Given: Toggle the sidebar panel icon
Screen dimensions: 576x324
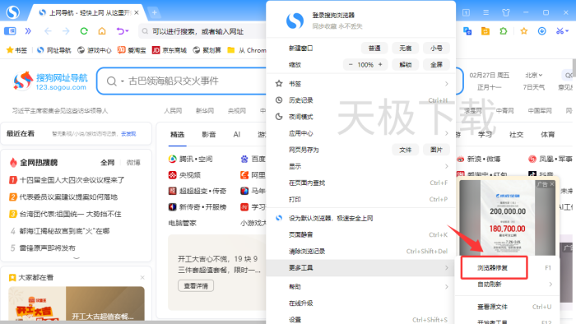Looking at the screenshot, I should [x=10, y=31].
